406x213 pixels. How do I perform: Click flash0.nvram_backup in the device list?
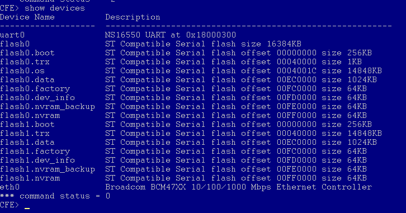48,107
